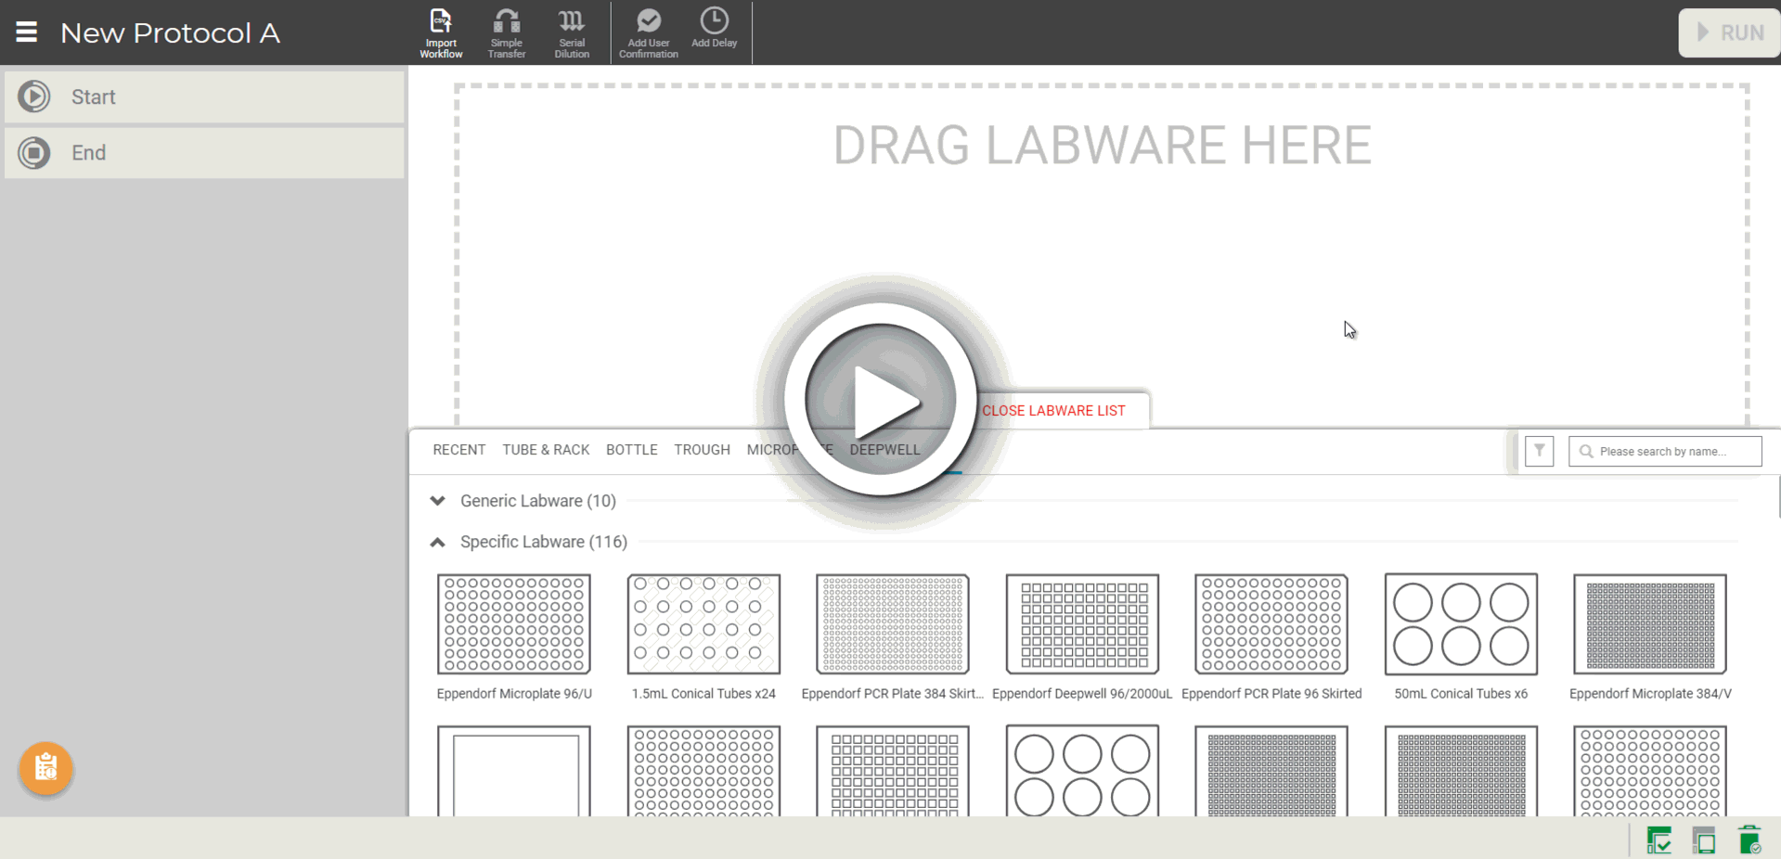Screen dimensions: 1781x859
Task: Click Close Labware List
Action: click(1053, 411)
